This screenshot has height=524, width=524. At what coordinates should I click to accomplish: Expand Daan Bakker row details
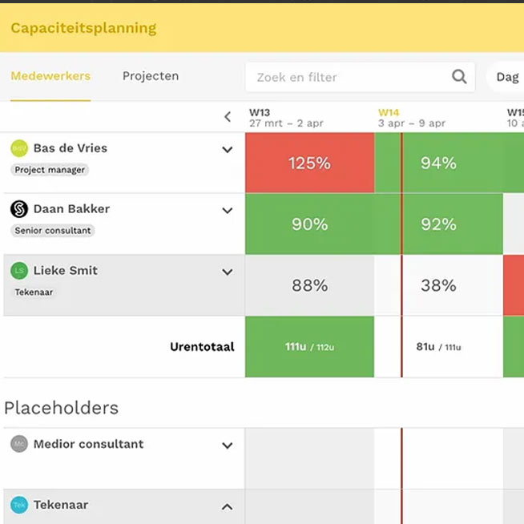(228, 211)
